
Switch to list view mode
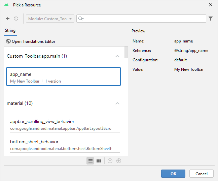point(90,161)
